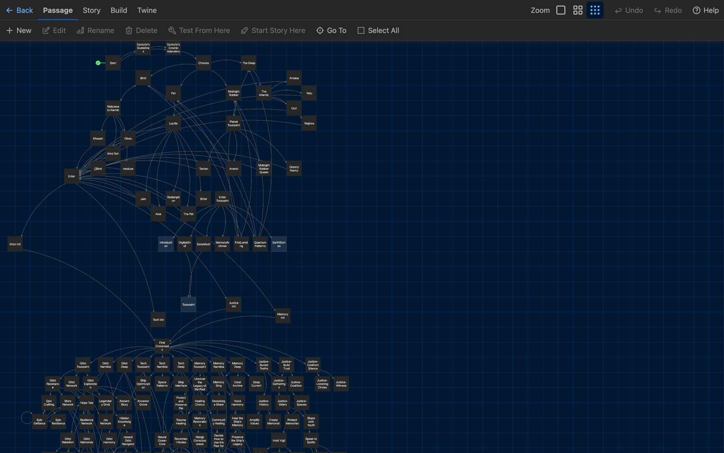The width and height of the screenshot is (724, 453).
Task: Select the Enter Toussaint passage
Action: point(222,199)
